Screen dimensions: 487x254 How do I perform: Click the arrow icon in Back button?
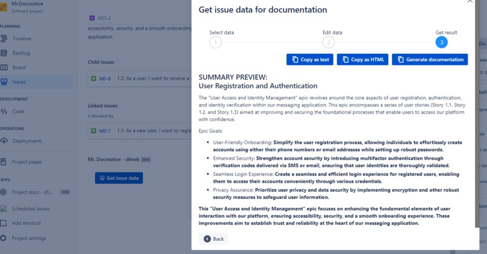[207, 239]
